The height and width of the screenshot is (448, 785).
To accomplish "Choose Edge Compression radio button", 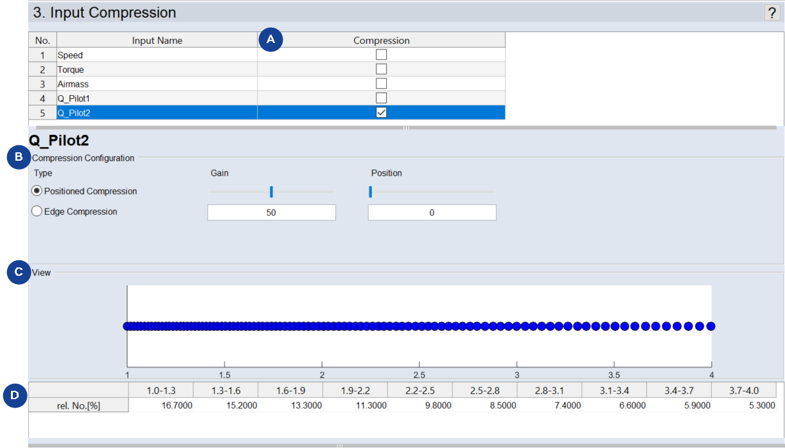I will pyautogui.click(x=37, y=211).
